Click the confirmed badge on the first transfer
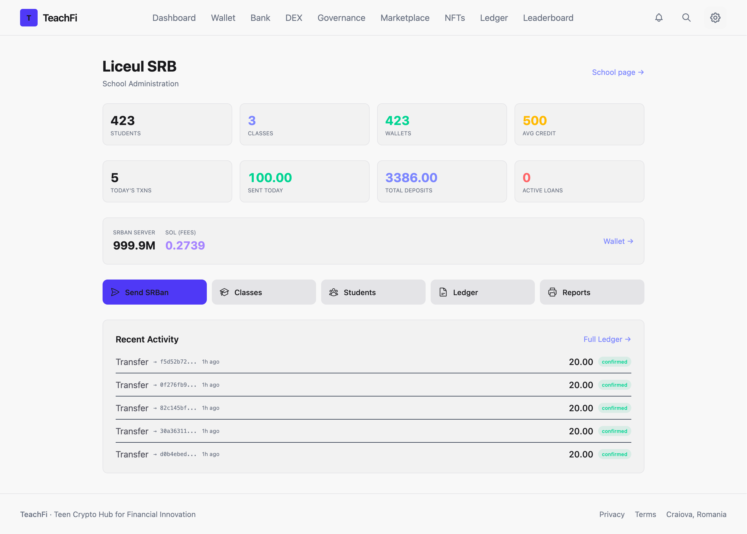Screen dimensions: 747x534 tap(614, 361)
